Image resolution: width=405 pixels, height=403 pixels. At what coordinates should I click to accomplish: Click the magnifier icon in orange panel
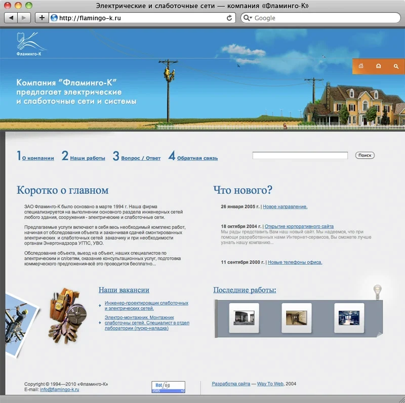point(396,66)
